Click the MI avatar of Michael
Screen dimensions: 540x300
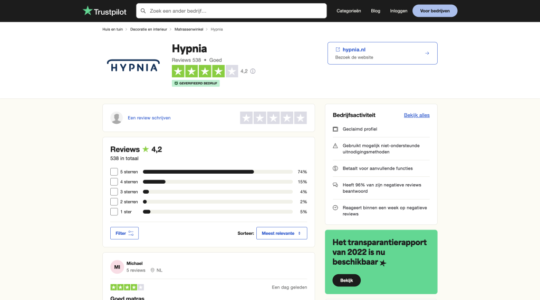[117, 267]
